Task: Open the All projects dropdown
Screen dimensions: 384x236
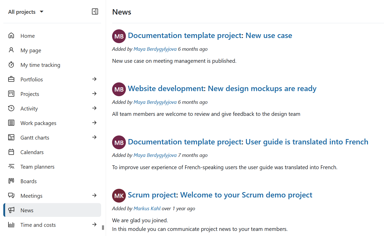Action: tap(26, 11)
